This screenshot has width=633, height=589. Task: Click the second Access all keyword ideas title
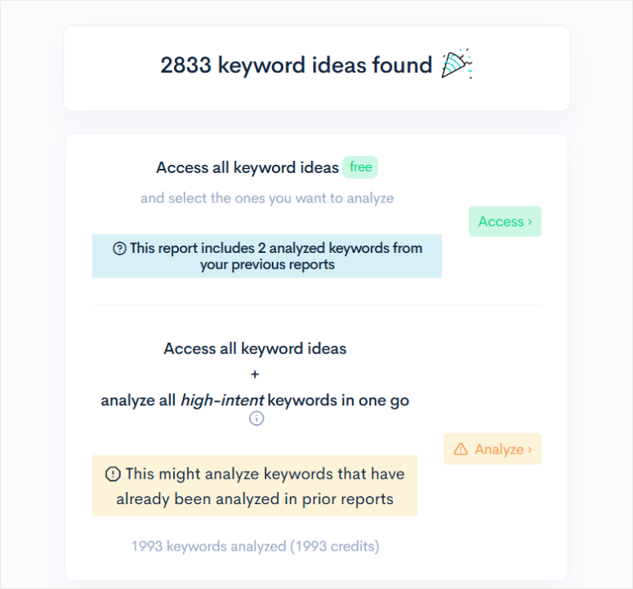point(255,348)
